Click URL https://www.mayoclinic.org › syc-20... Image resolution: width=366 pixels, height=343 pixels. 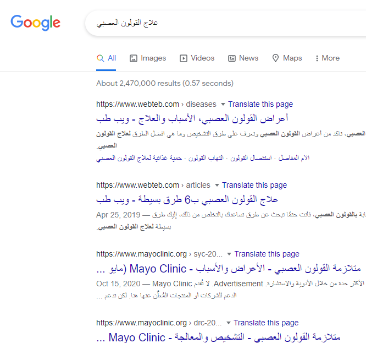(159, 254)
